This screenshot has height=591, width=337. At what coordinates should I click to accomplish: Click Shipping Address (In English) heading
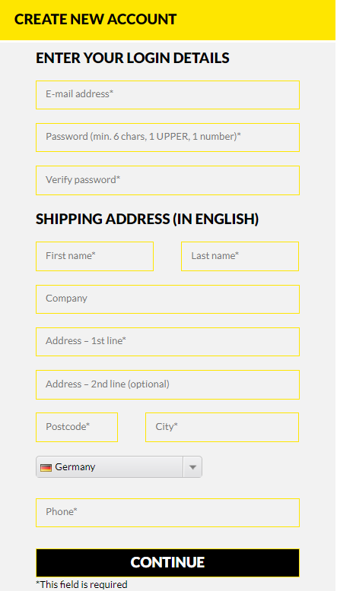pyautogui.click(x=147, y=219)
